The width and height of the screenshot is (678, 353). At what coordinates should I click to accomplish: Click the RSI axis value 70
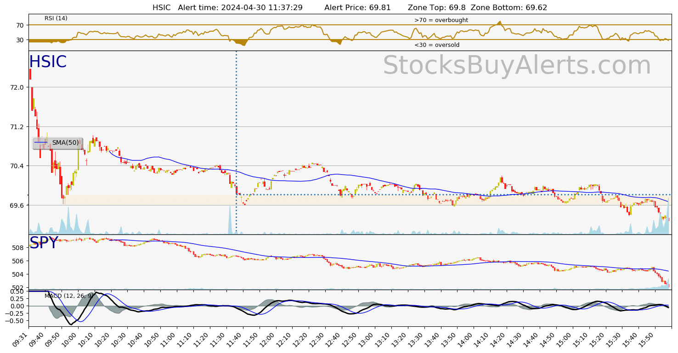pos(20,25)
